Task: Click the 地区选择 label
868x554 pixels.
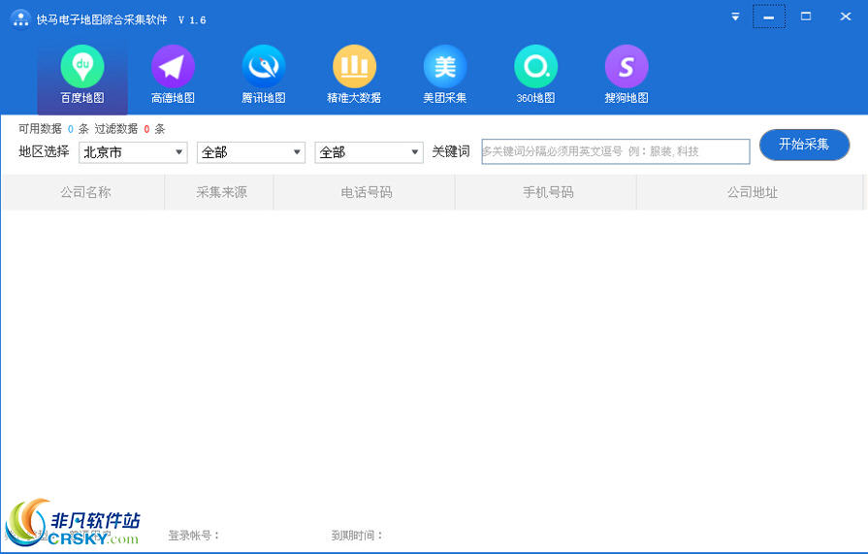Action: tap(44, 151)
